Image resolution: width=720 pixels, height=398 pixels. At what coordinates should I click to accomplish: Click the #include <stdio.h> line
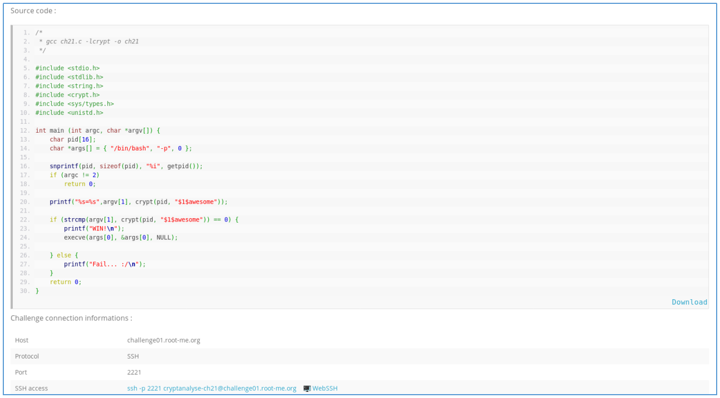pyautogui.click(x=67, y=68)
